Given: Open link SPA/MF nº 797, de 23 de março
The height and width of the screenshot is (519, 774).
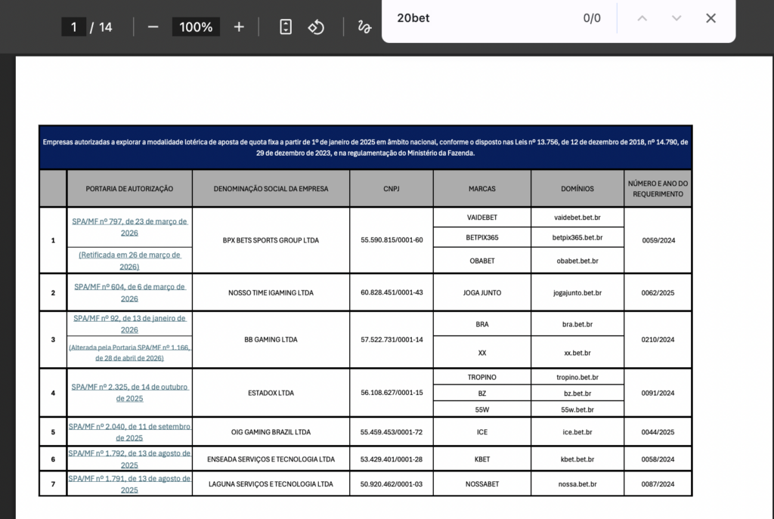Looking at the screenshot, I should pyautogui.click(x=129, y=227).
